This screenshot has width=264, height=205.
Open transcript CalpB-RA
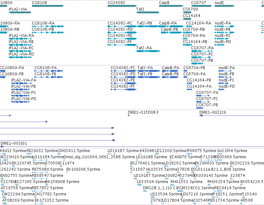click(168, 23)
